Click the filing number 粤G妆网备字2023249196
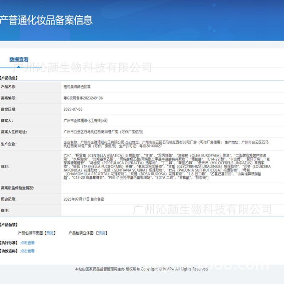 point(83,98)
